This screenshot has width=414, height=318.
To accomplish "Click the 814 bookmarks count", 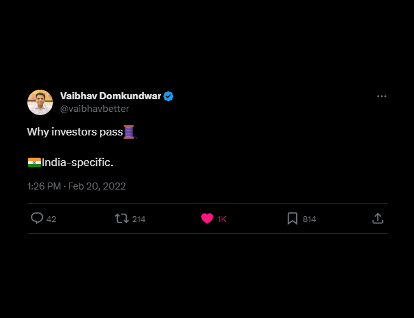I will [x=310, y=219].
